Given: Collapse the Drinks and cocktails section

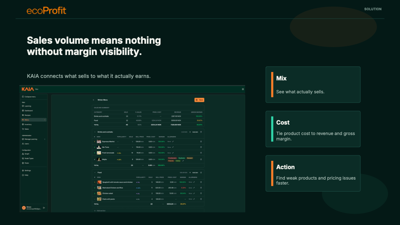Looking at the screenshot, I should click(95, 132).
